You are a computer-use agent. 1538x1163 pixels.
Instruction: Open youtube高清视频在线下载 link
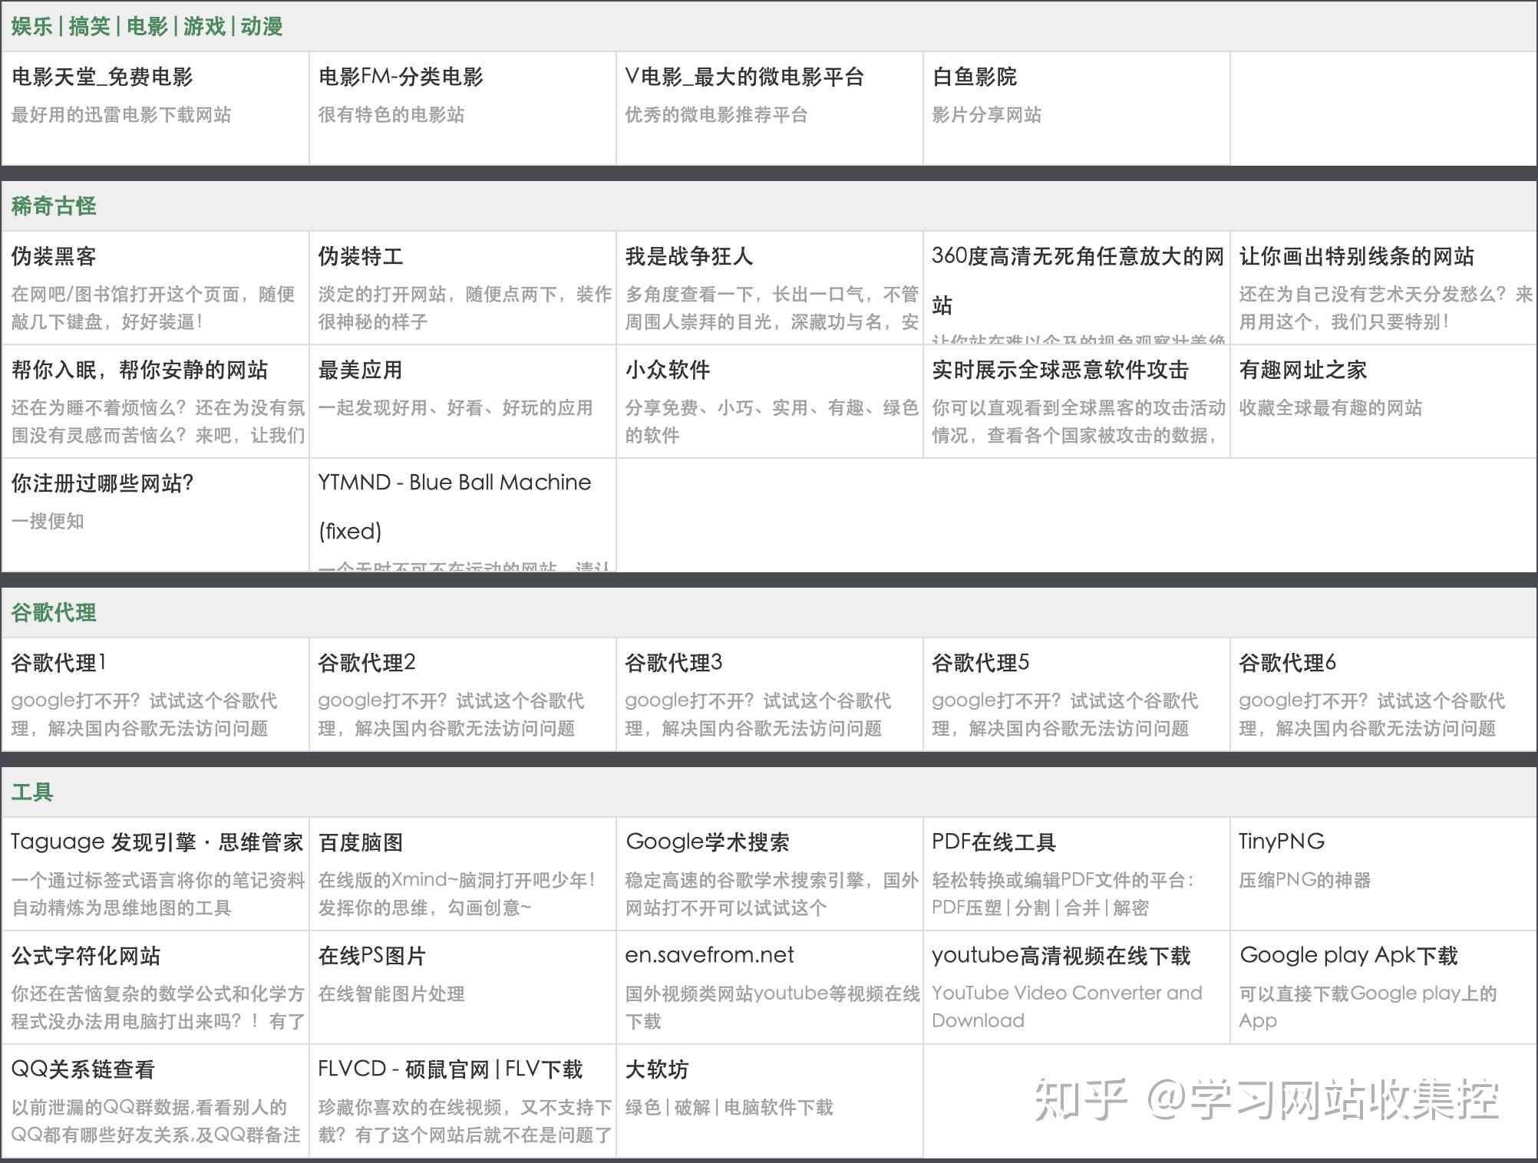click(x=1061, y=956)
